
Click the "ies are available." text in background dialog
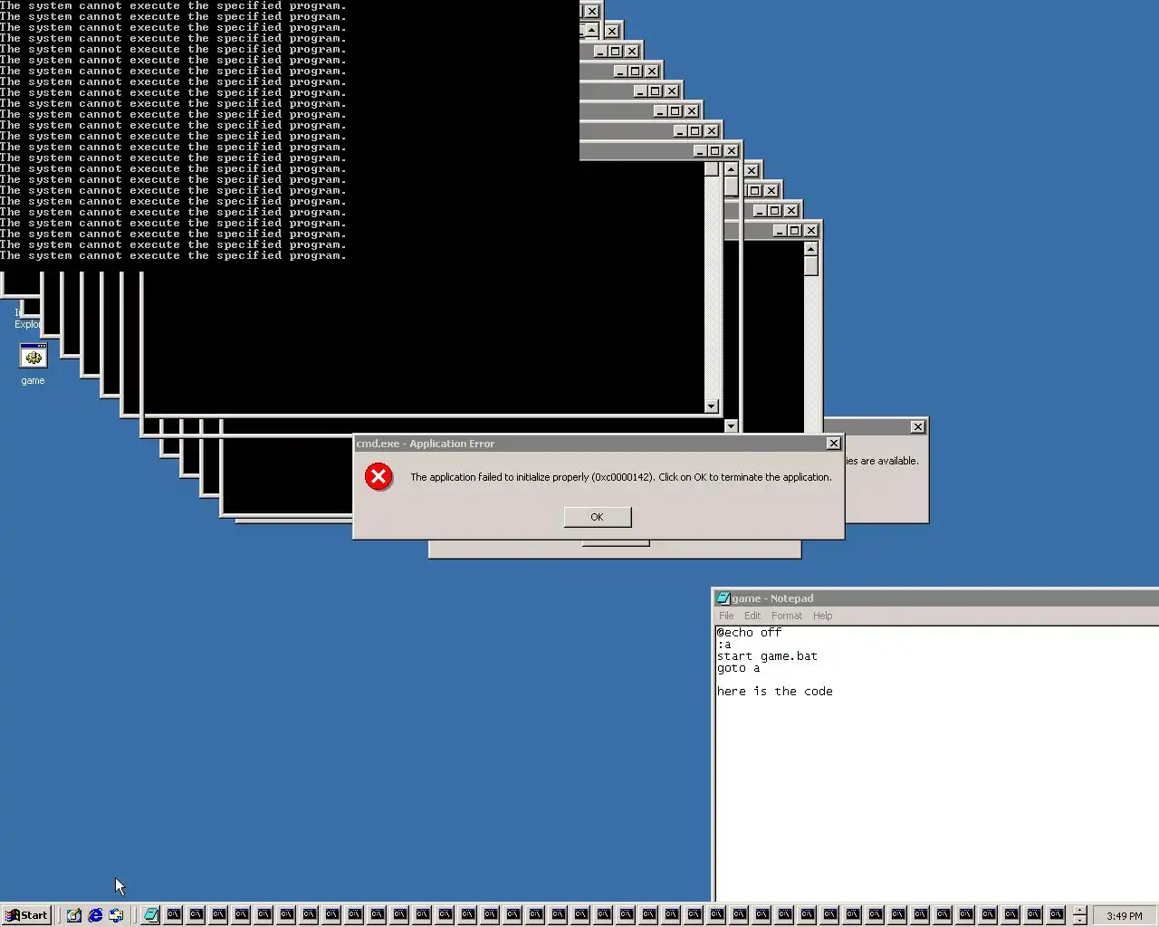[882, 461]
